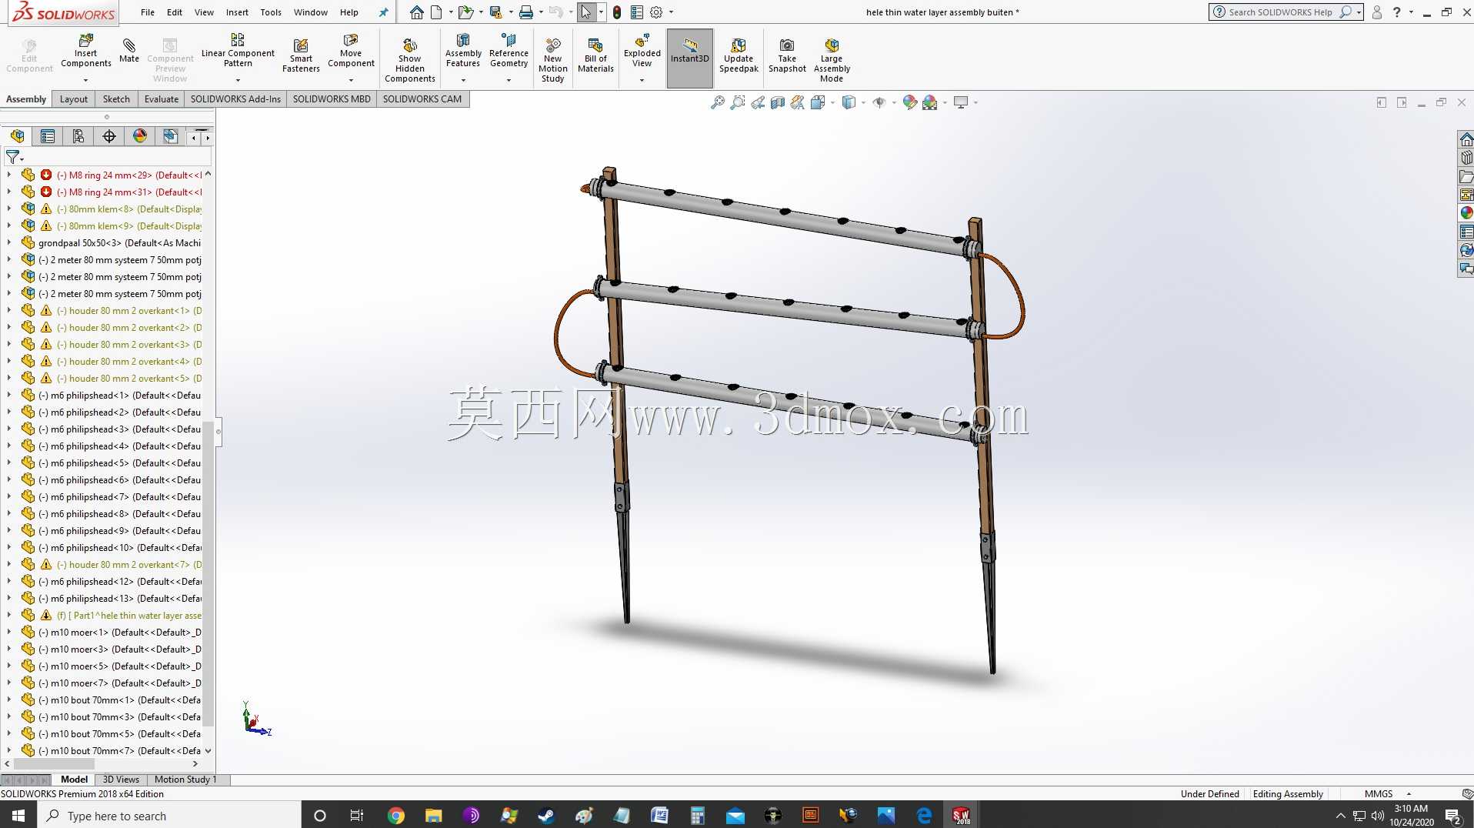Image resolution: width=1474 pixels, height=828 pixels.
Task: Click the Edit Appearance icon in the view toolbar
Action: click(910, 102)
